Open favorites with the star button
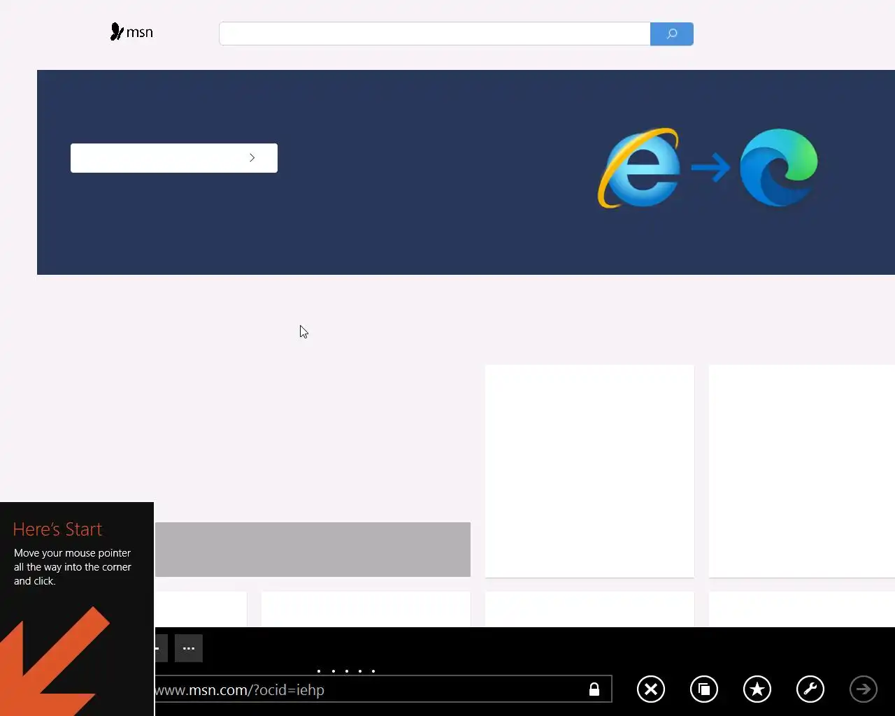895x716 pixels. [x=757, y=689]
